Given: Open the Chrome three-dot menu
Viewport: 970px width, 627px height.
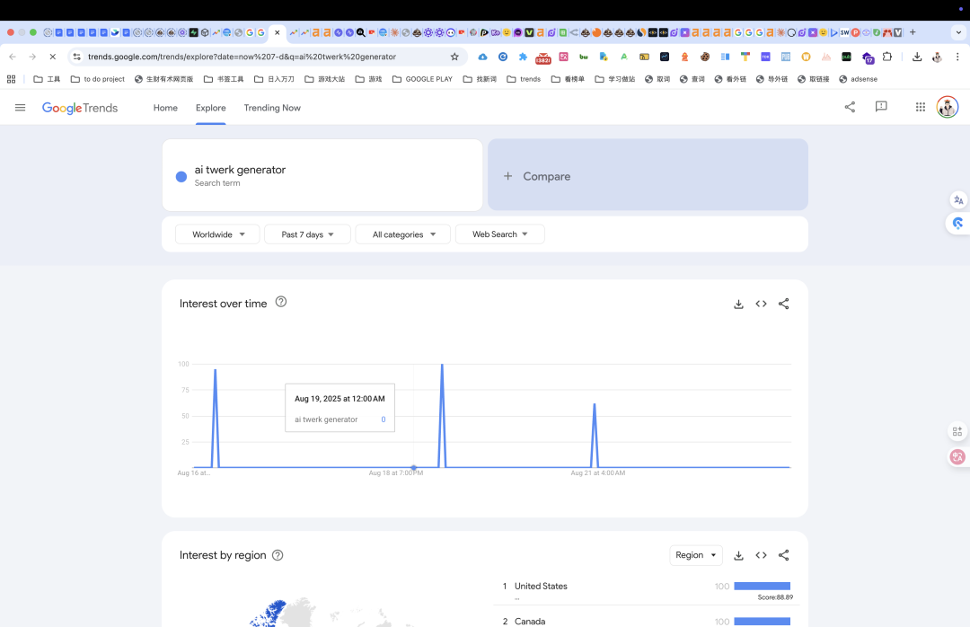Looking at the screenshot, I should (x=957, y=57).
